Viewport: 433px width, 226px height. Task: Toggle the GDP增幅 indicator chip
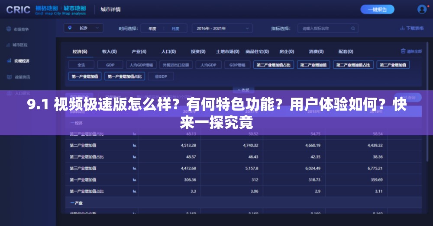237,65
